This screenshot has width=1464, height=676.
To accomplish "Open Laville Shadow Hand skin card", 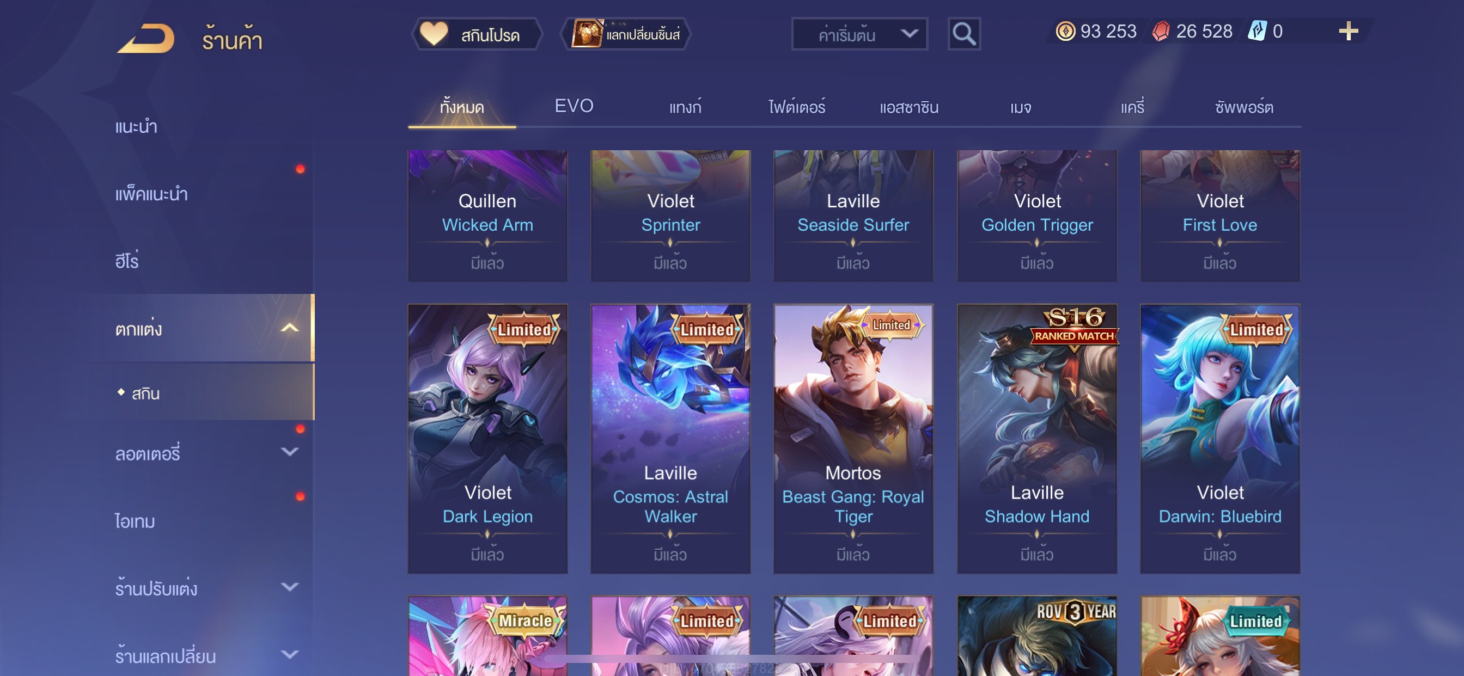I will click(x=1036, y=439).
